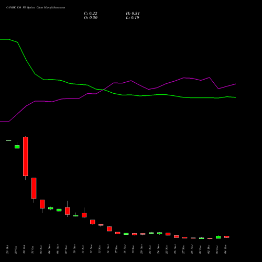Click the last red candlestick above 04 Dec
This screenshot has width=262, height=262.
pos(227,237)
